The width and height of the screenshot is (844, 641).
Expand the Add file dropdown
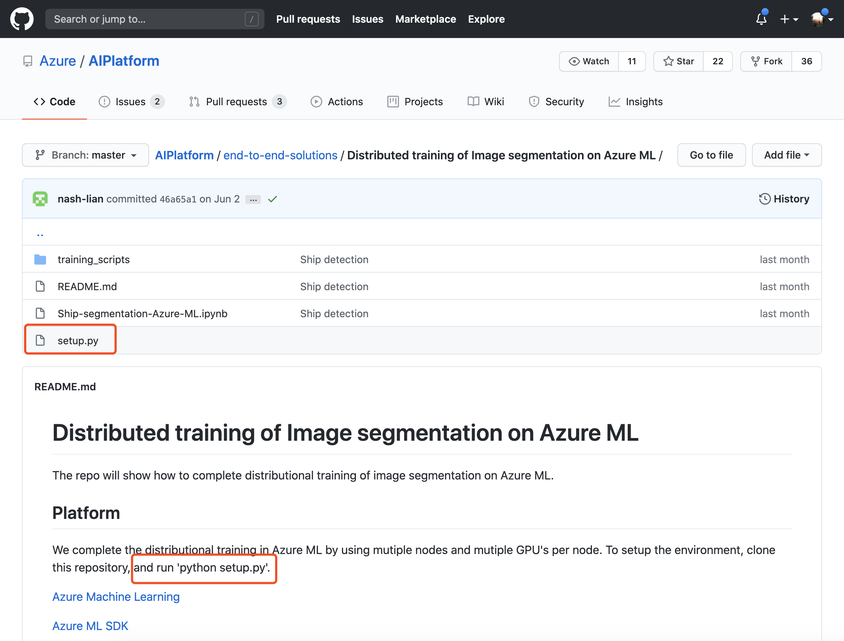click(786, 155)
